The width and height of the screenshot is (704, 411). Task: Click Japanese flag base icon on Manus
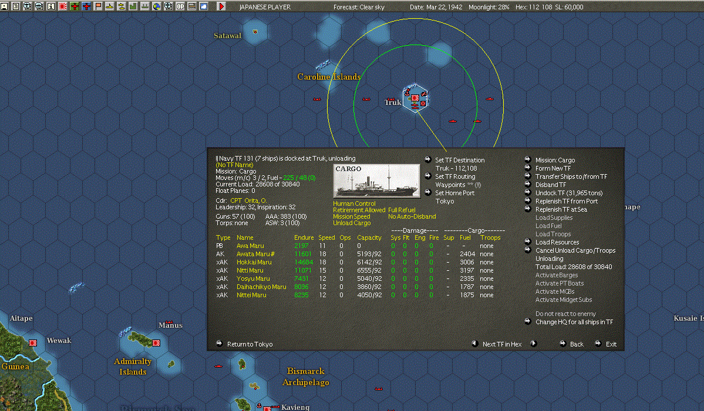pos(156,343)
